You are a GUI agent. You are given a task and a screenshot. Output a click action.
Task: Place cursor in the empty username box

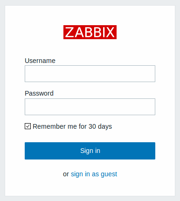[x=90, y=74]
